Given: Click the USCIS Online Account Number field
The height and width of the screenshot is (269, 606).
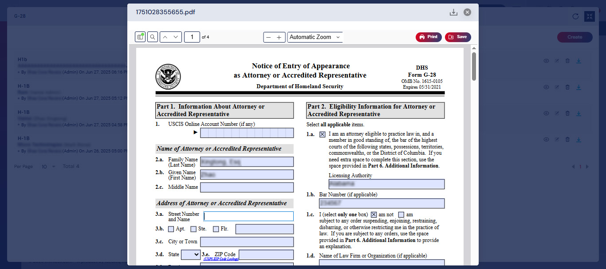Looking at the screenshot, I should click(x=247, y=133).
